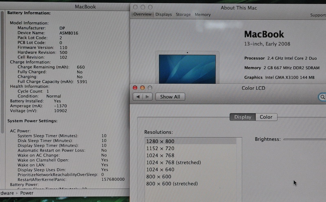326x202 pixels.
Task: Click the RestartAfterKernelPanic value 157680000
Action: pos(113,179)
